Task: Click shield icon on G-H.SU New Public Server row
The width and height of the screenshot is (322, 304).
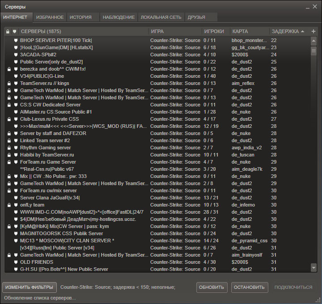Action: [16, 269]
